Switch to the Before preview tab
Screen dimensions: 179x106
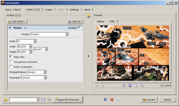click(101, 22)
